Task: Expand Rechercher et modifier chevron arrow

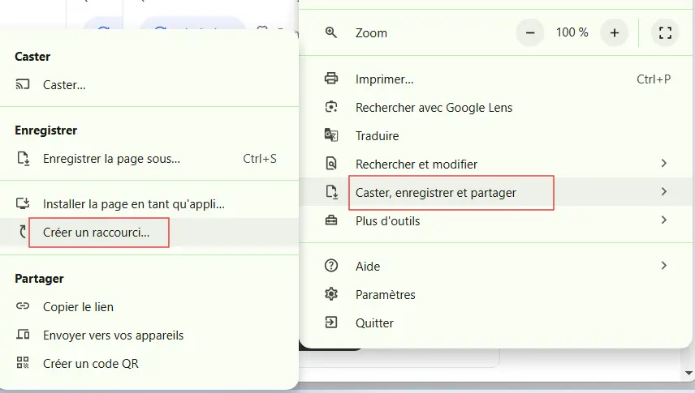Action: pos(663,164)
